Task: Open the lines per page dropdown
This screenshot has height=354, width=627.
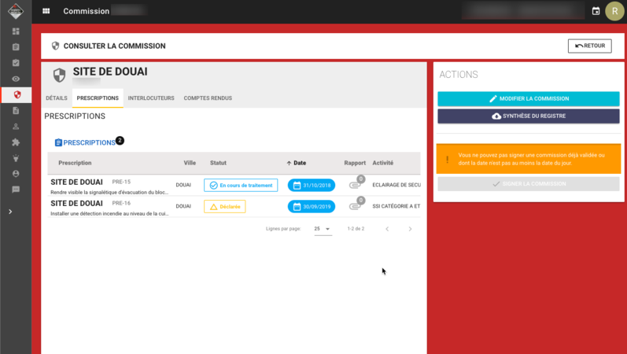Action: (x=323, y=229)
